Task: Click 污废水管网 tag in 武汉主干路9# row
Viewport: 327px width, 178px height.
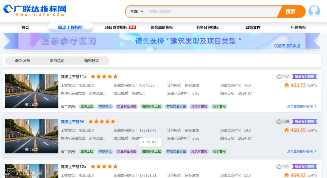Action: (x=199, y=151)
